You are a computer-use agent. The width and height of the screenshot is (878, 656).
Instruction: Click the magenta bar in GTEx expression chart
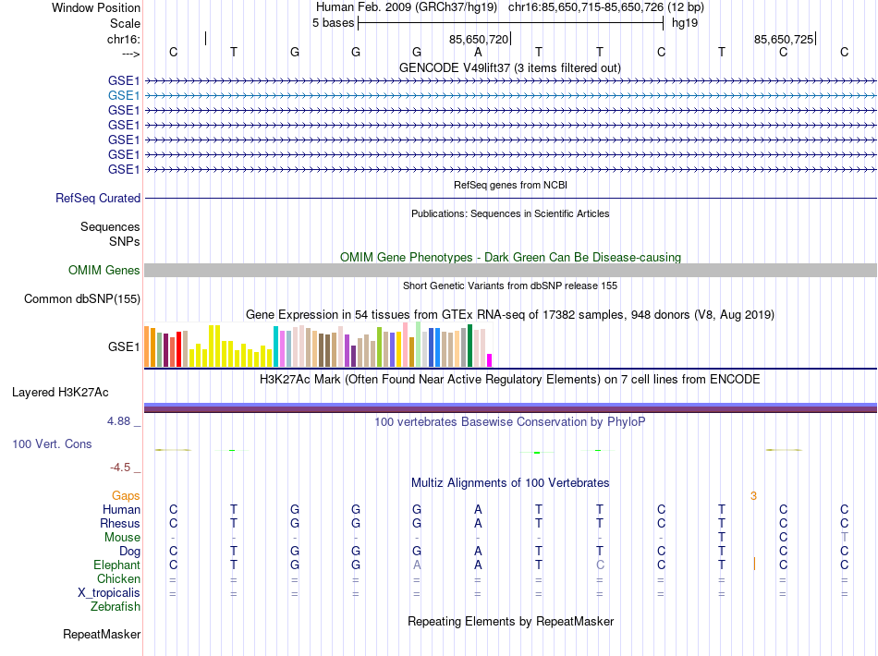coord(490,360)
